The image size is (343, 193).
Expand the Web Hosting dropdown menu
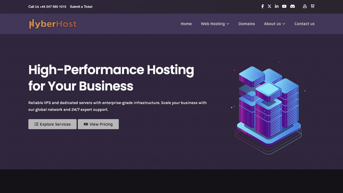pyautogui.click(x=215, y=24)
